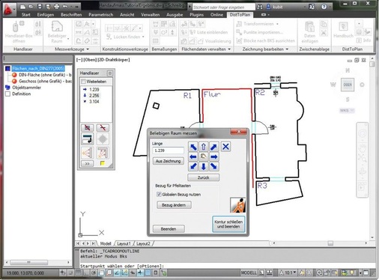Click the delete-all measurements icon in Handlaser panel
379x280 pixels.
88,128
